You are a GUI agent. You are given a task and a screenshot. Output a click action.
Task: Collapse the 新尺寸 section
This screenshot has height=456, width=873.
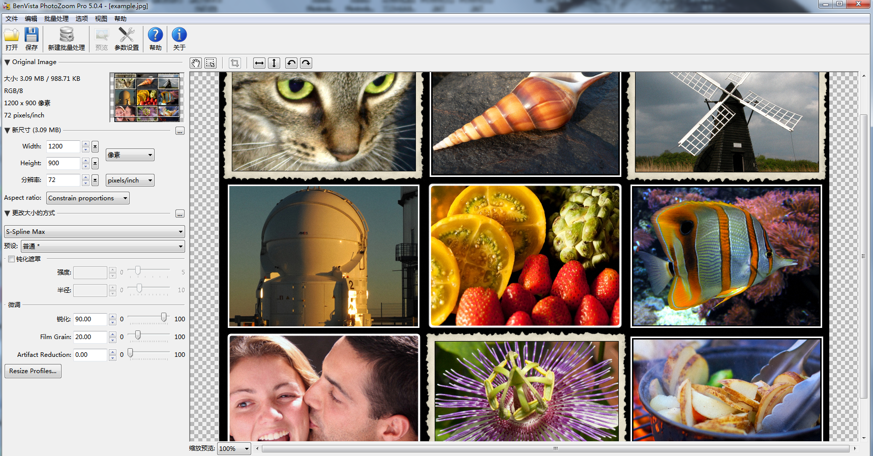(x=7, y=130)
